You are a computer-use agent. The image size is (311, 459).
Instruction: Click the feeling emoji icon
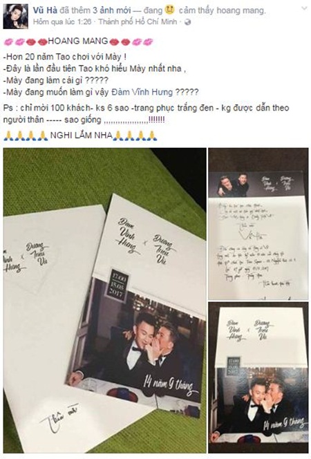coord(170,10)
